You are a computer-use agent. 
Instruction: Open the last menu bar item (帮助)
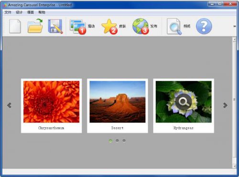[42, 12]
